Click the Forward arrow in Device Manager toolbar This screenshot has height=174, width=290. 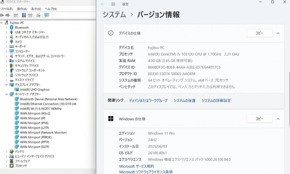(8, 15)
